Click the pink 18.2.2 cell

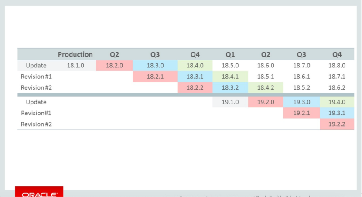click(195, 87)
